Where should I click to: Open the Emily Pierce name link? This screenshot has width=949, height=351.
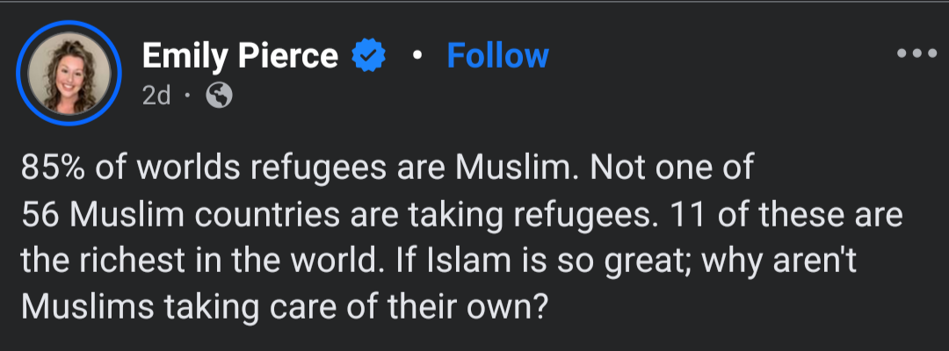coord(240,56)
